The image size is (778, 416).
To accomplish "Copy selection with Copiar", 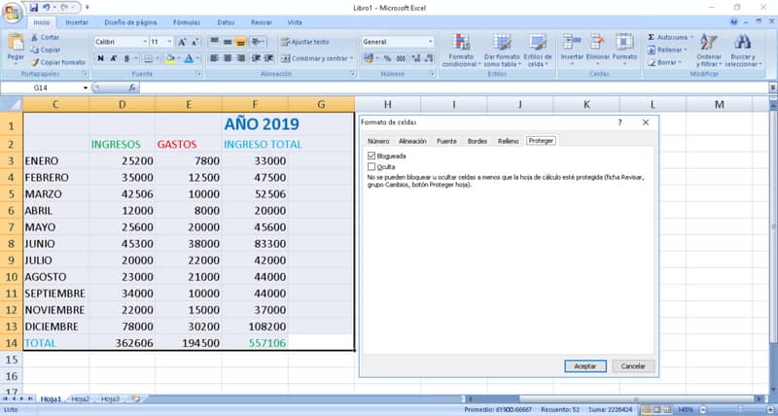I will pos(45,51).
